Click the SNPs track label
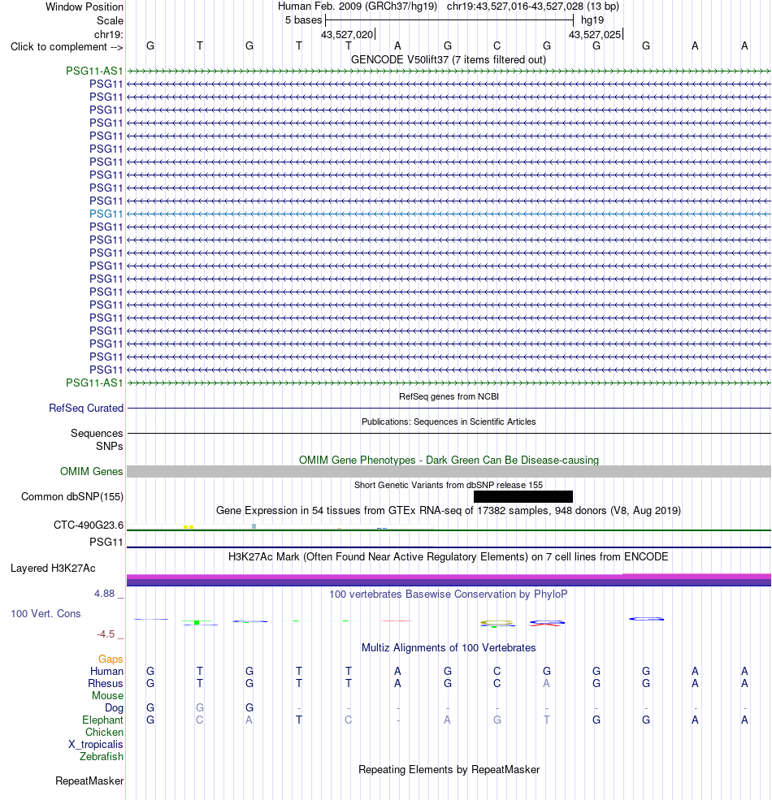The height and width of the screenshot is (800, 772). coord(109,446)
